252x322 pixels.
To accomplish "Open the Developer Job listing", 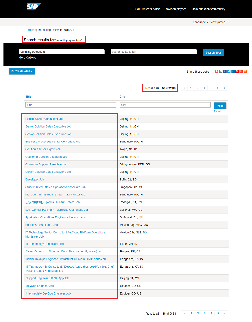I will [35, 180].
